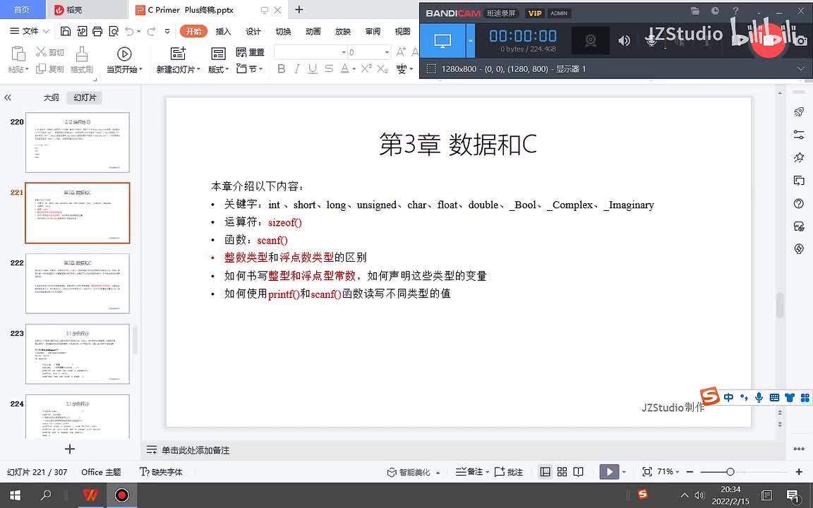Switch to the Outline (大纲) pane tab
This screenshot has height=508, width=813.
point(51,97)
